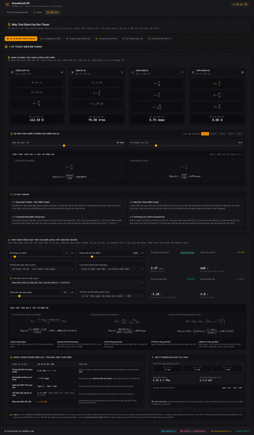Click the calculator icon beside Máy Tính Dành Cho Âm Thanh
This screenshot has height=435, width=254.
tap(9, 24)
